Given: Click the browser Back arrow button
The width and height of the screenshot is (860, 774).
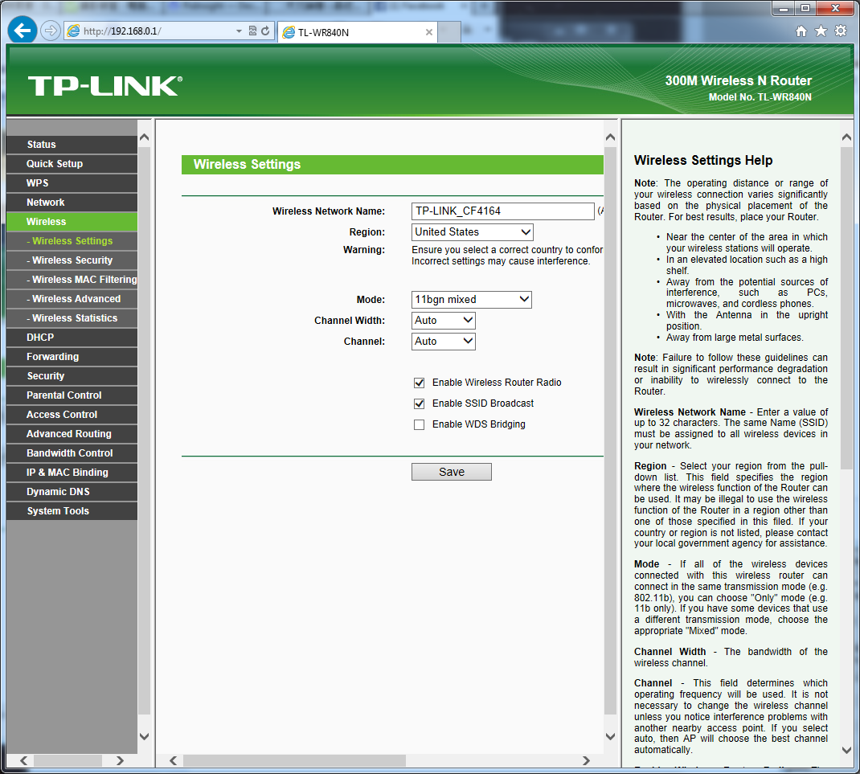Looking at the screenshot, I should 23,31.
